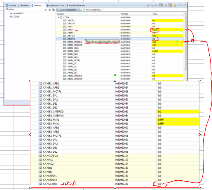Click the register icon beside CANND2
This screenshot has width=212, height=190.
[40, 164]
